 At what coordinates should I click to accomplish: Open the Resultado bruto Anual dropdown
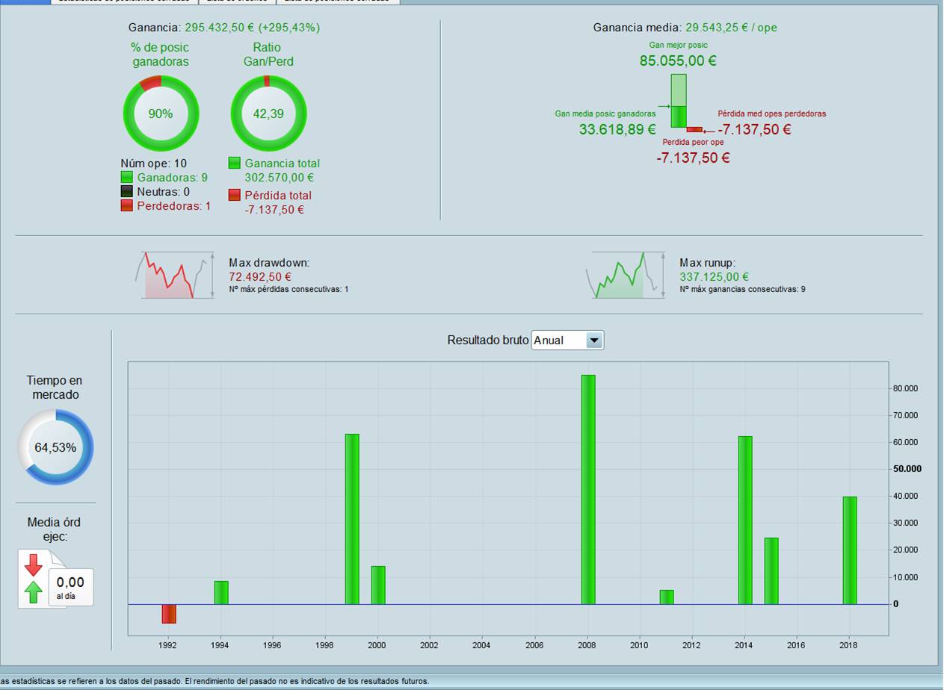pos(567,341)
